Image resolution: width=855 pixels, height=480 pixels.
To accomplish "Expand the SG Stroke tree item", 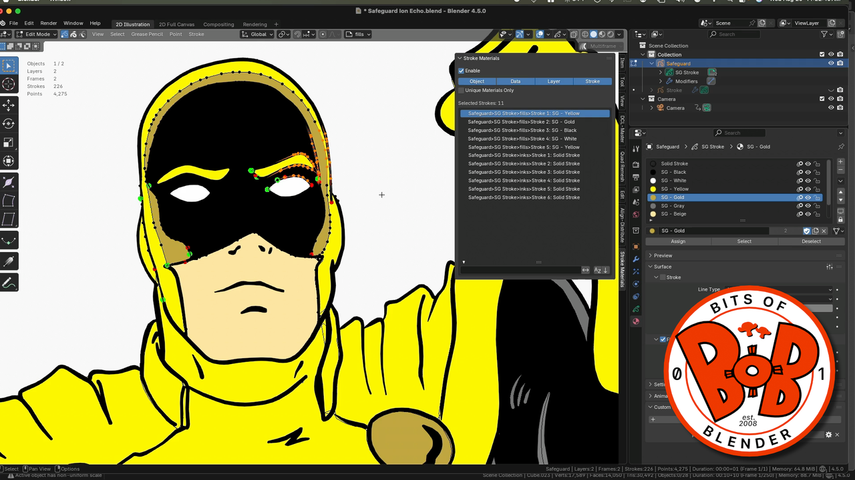I will click(x=661, y=72).
